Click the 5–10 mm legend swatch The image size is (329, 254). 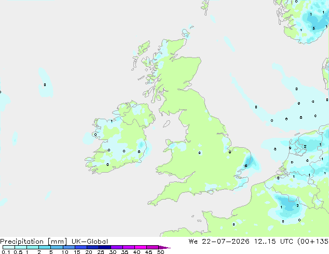tap(57, 247)
